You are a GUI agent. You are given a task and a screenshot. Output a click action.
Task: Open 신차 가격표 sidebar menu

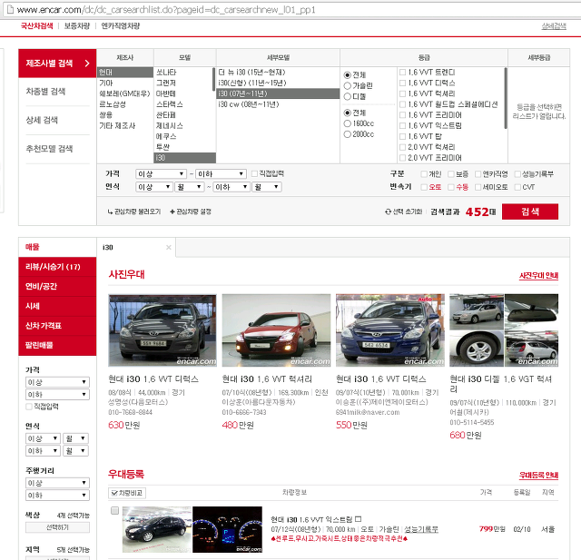point(57,326)
